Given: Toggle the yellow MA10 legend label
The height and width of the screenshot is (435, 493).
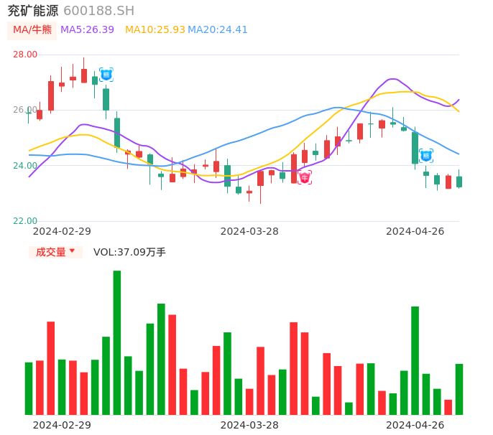Looking at the screenshot, I should (x=155, y=30).
